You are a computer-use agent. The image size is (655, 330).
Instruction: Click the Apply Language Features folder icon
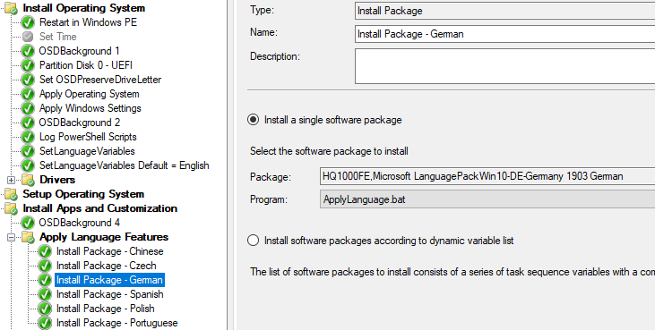tap(28, 237)
